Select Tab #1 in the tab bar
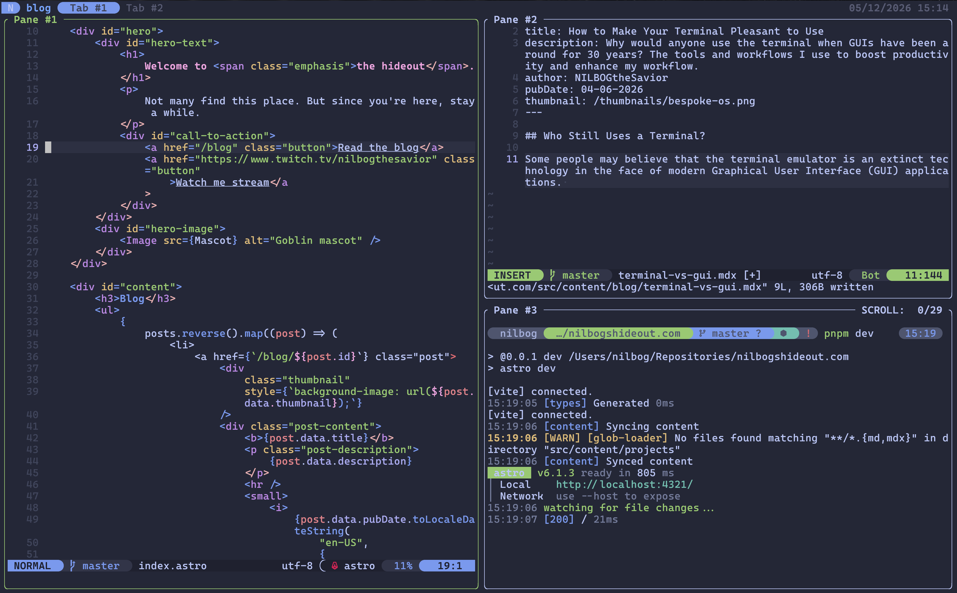This screenshot has height=593, width=957. (89, 8)
